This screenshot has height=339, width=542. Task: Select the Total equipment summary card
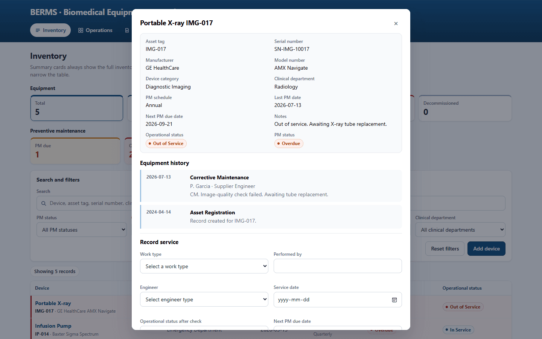(77, 108)
